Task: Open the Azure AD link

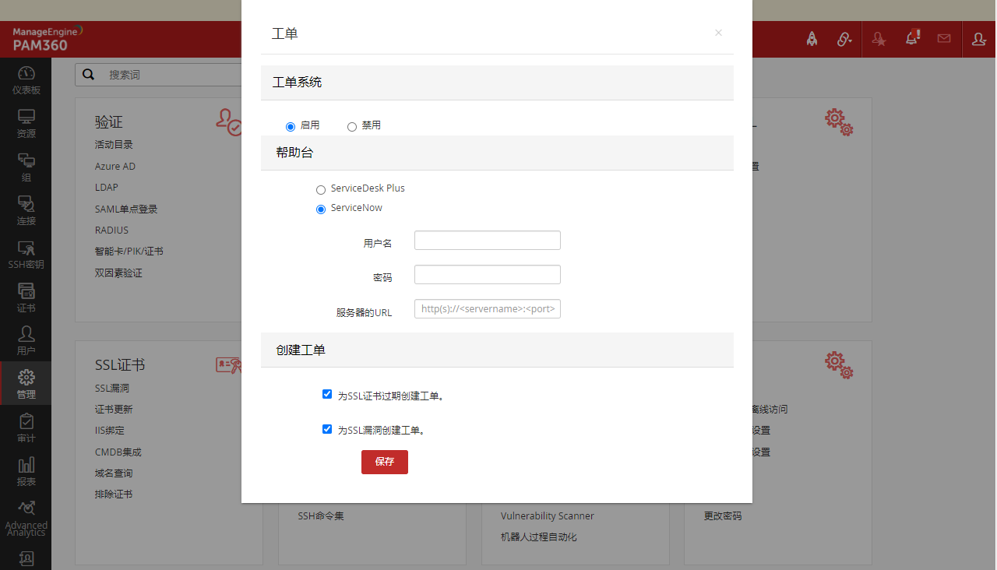Action: tap(115, 166)
